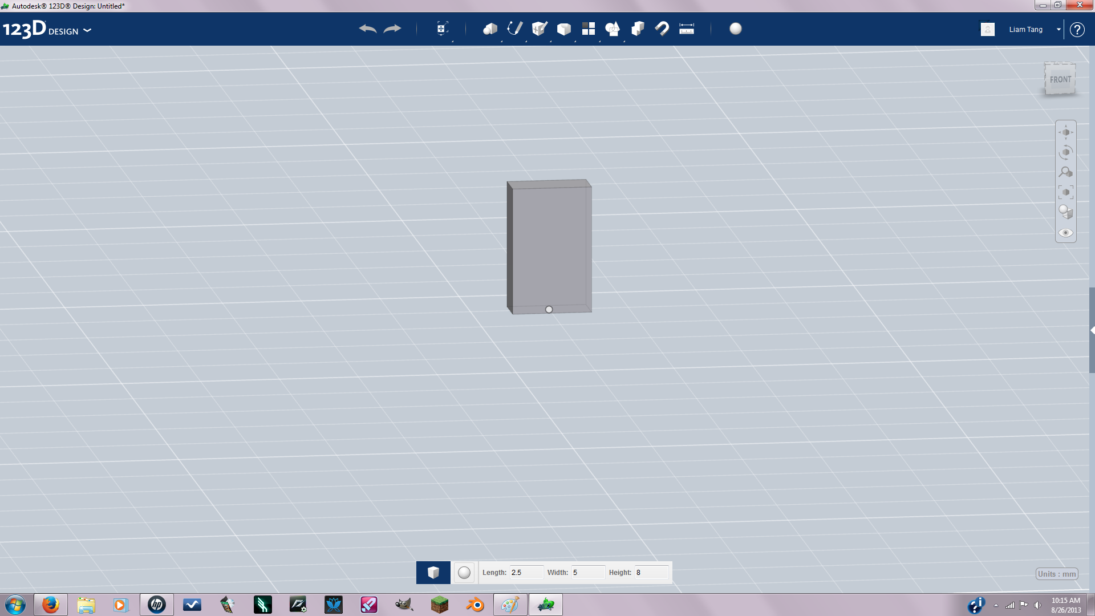This screenshot has width=1095, height=616.
Task: Open the Construct tool menu
Action: [x=540, y=29]
